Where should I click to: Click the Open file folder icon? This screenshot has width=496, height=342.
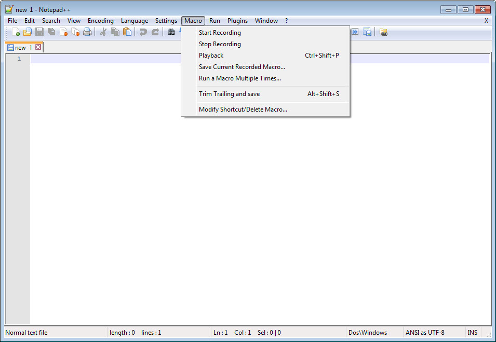tap(28, 32)
